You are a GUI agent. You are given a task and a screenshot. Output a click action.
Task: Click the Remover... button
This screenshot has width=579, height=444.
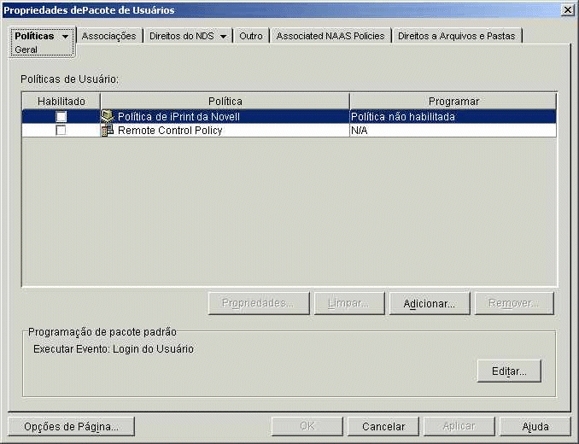pos(514,303)
